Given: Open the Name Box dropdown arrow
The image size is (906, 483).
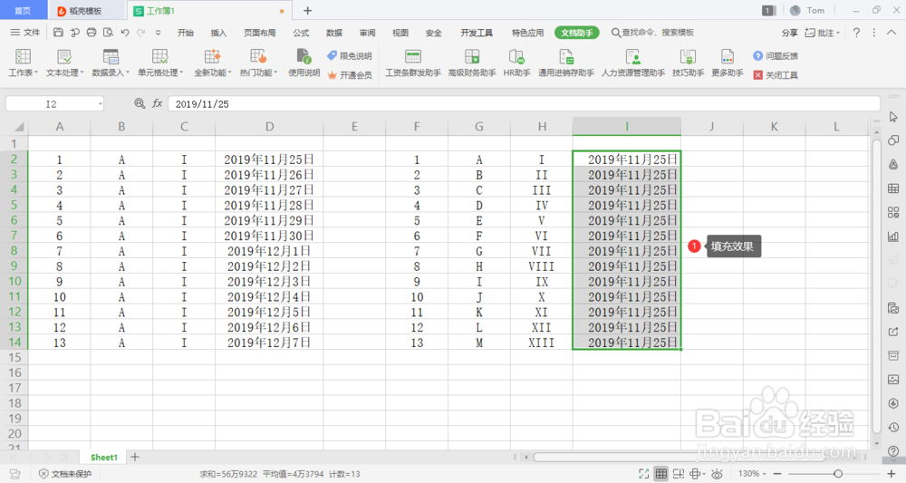Looking at the screenshot, I should pyautogui.click(x=100, y=104).
